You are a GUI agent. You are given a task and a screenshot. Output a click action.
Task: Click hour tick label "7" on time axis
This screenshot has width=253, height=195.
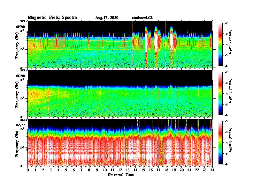click(81, 170)
